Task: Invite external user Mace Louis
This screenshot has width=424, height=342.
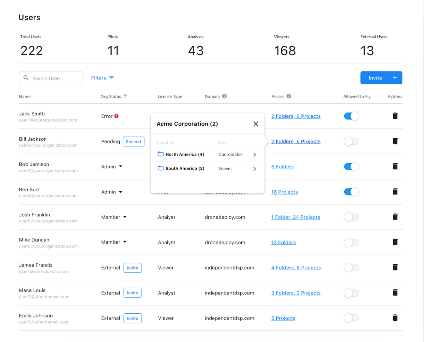Action: click(x=133, y=293)
